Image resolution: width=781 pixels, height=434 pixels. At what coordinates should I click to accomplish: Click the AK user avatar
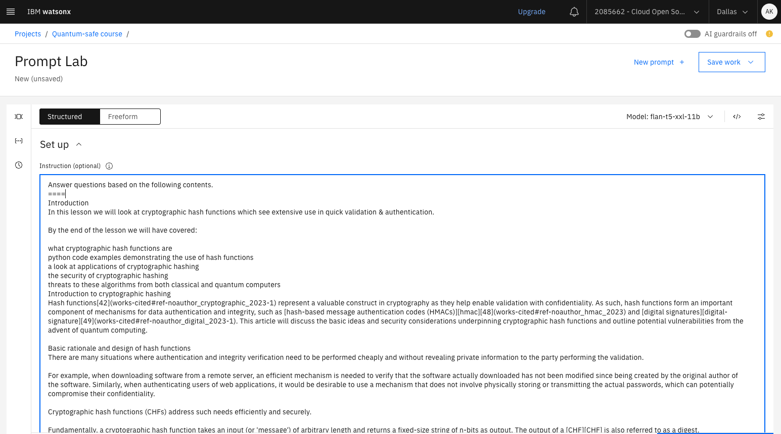769,12
